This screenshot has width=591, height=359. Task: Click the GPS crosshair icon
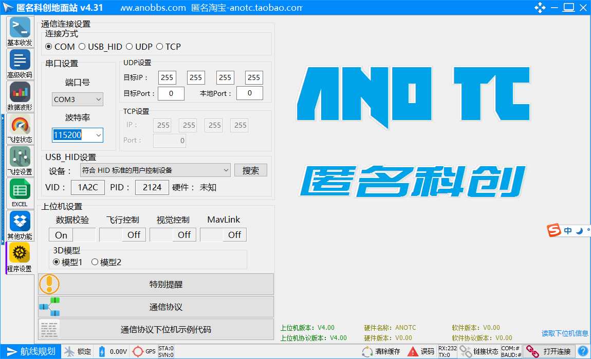138,351
